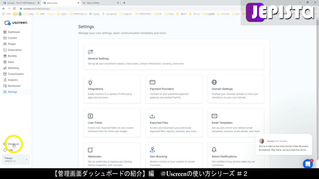Click the Exported Files download icon

click(152, 116)
